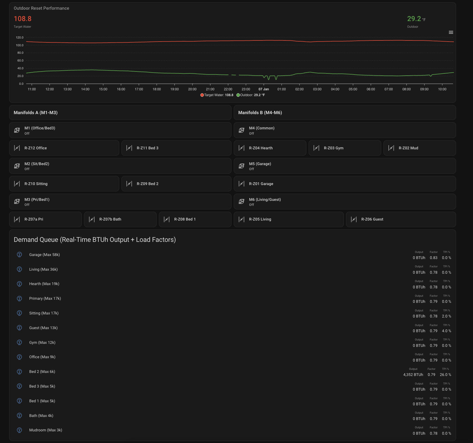Select the trend chart icon on R-Z12 Office
473x443 pixels.
(x=17, y=148)
